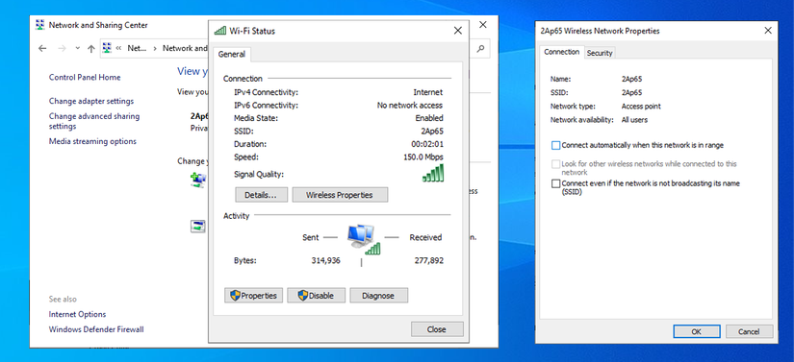Expand the breadcrumb arrow after Net...
Image resolution: width=794 pixels, height=362 pixels.
[x=154, y=48]
